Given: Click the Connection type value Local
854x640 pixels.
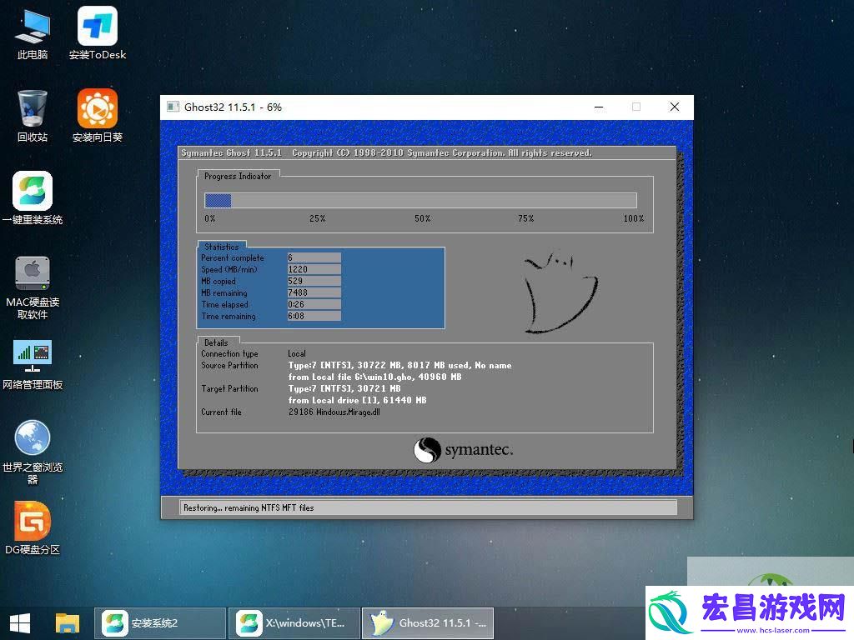Looking at the screenshot, I should pyautogui.click(x=297, y=353).
